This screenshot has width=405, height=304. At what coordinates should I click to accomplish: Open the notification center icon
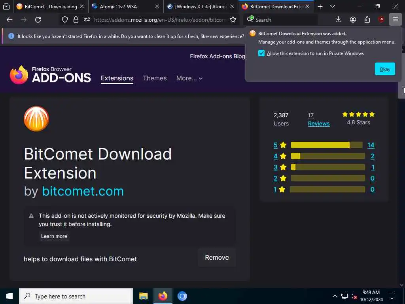point(392,296)
